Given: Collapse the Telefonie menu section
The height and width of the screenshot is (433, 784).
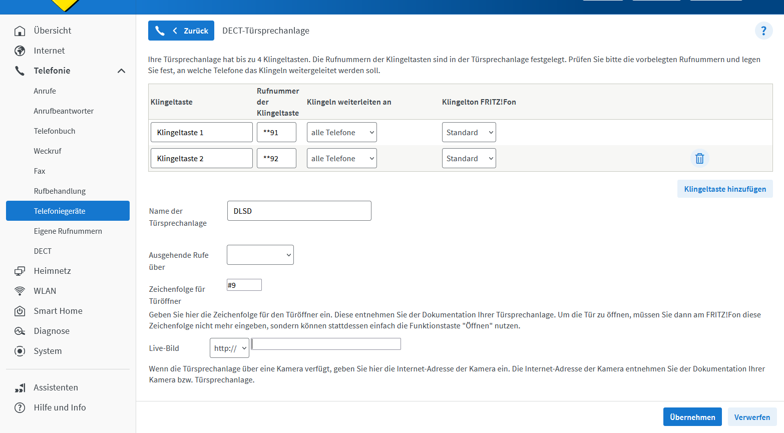Looking at the screenshot, I should 121,71.
